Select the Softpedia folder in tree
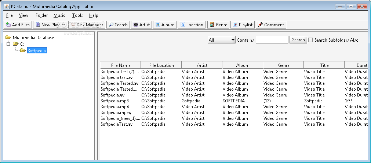This screenshot has height=163, width=371. click(37, 50)
